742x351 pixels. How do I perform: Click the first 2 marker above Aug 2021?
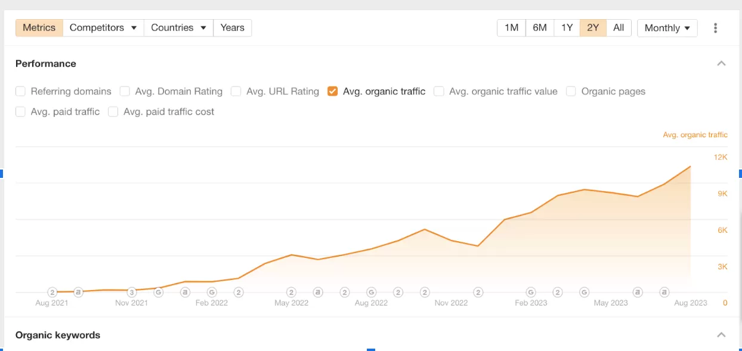pos(52,292)
